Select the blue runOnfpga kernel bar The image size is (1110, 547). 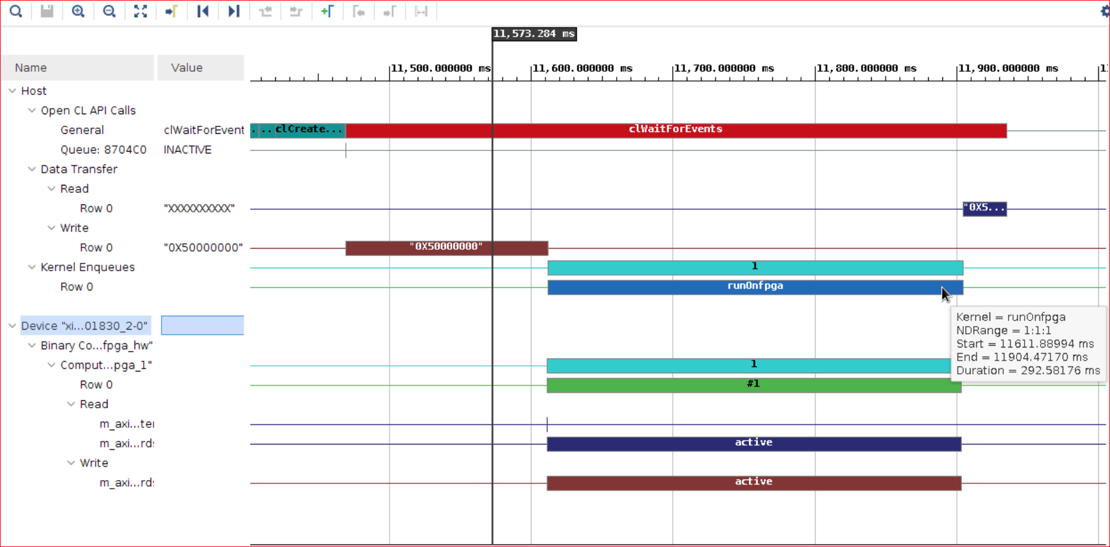[754, 287]
